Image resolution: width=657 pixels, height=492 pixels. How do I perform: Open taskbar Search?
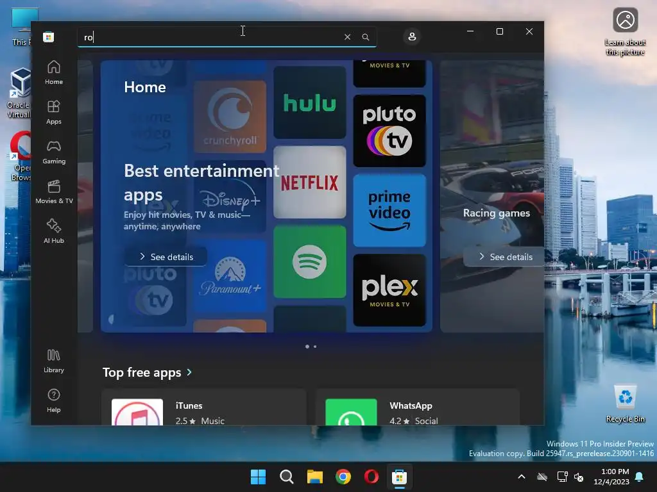[287, 477]
